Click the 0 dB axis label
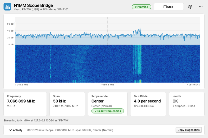The width and height of the screenshot is (208, 138). pyautogui.click(x=11, y=45)
